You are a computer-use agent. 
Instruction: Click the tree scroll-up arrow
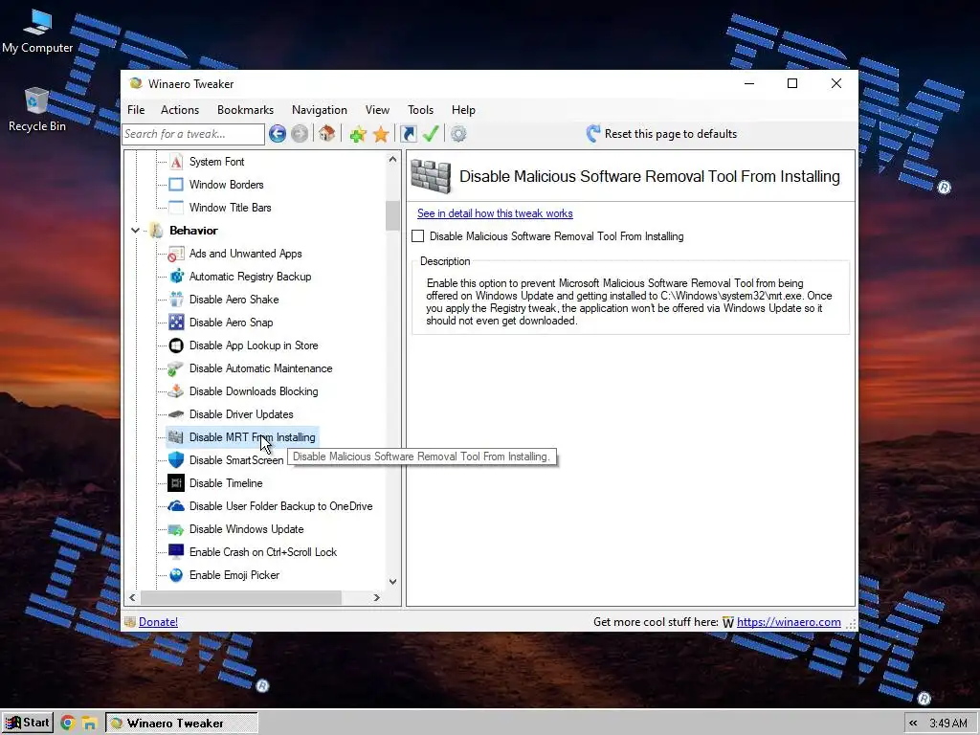coord(392,160)
